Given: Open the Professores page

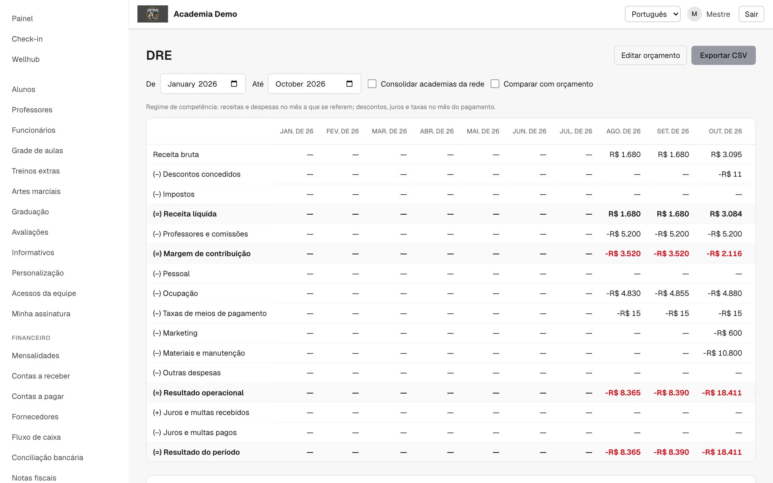Looking at the screenshot, I should coord(32,110).
